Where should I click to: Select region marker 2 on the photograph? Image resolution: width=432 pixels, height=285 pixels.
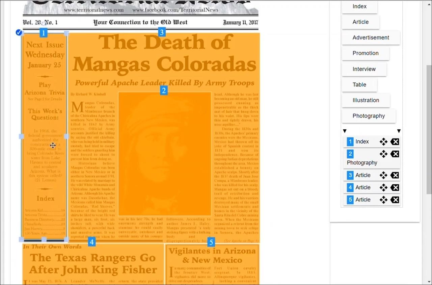(164, 90)
